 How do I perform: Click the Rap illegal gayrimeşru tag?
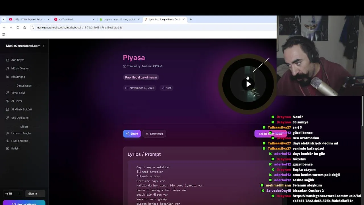tap(141, 77)
